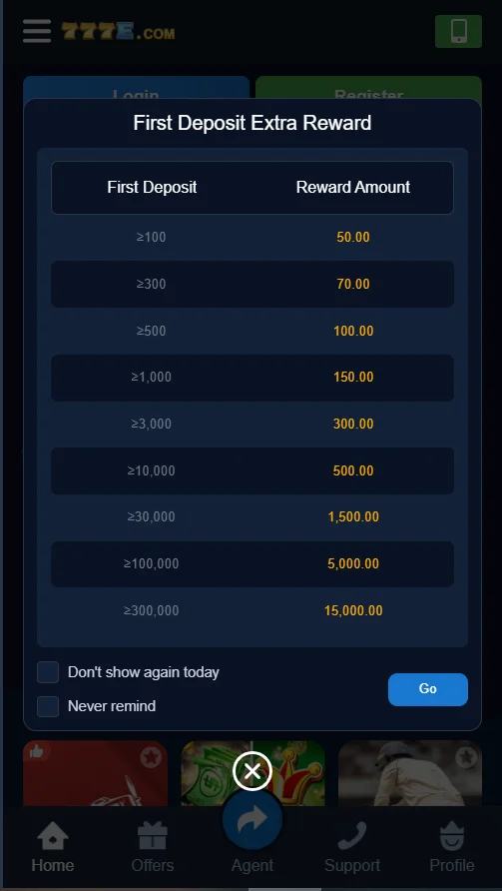Click the Login button
Image resolution: width=502 pixels, height=891 pixels.
tap(137, 88)
